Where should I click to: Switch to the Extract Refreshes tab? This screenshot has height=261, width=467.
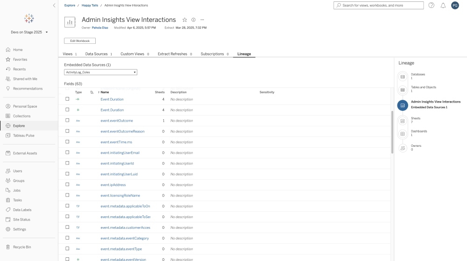click(174, 54)
